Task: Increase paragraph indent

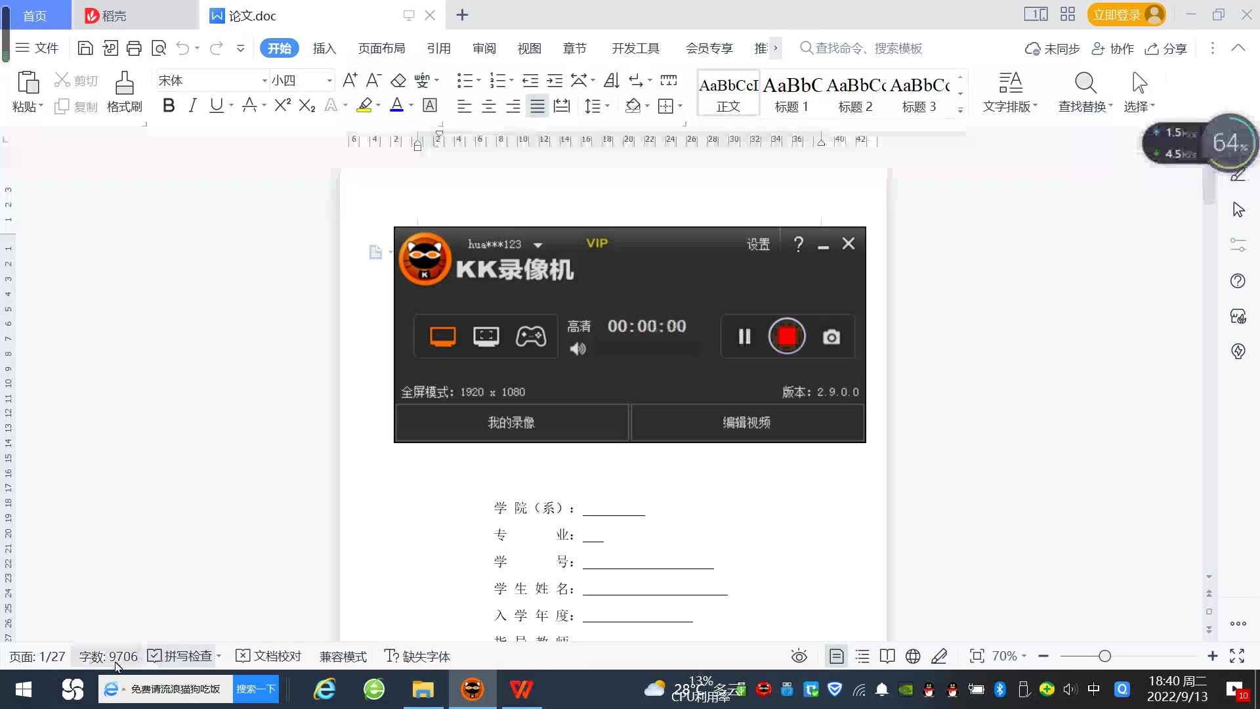Action: coord(555,81)
